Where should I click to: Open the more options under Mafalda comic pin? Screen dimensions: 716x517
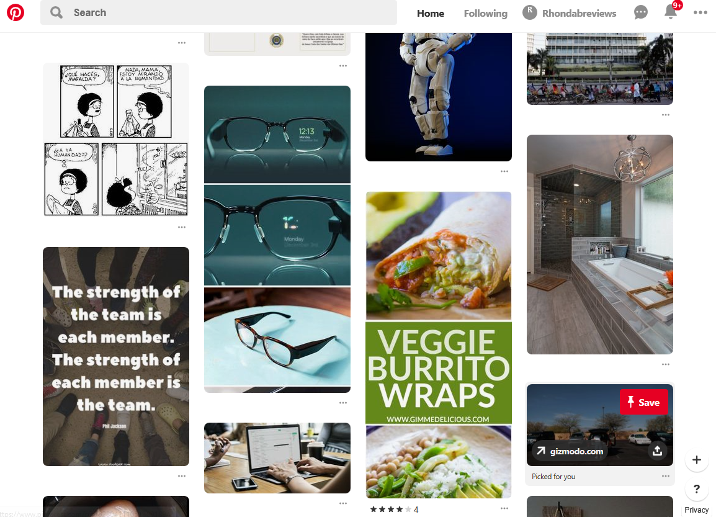182,227
